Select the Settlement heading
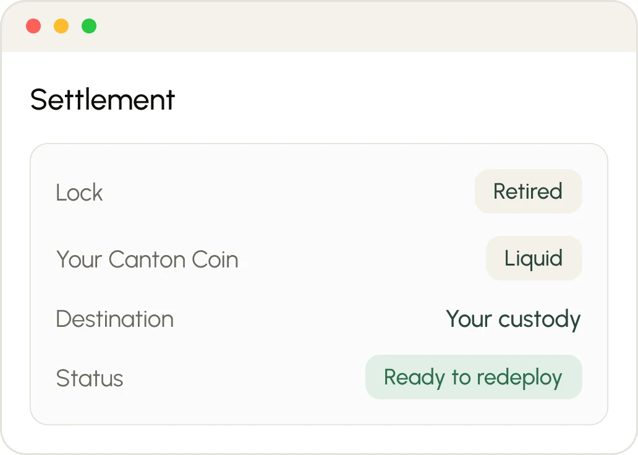Screen dimensions: 638x455 [x=103, y=100]
